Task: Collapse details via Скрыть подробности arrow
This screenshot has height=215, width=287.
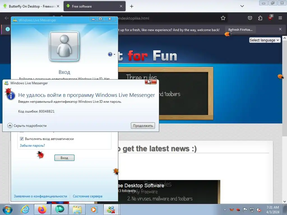Action: (10, 126)
